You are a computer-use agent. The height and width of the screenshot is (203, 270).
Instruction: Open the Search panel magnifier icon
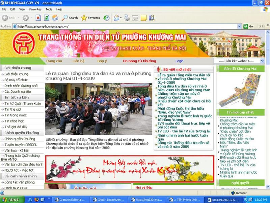tap(65, 18)
